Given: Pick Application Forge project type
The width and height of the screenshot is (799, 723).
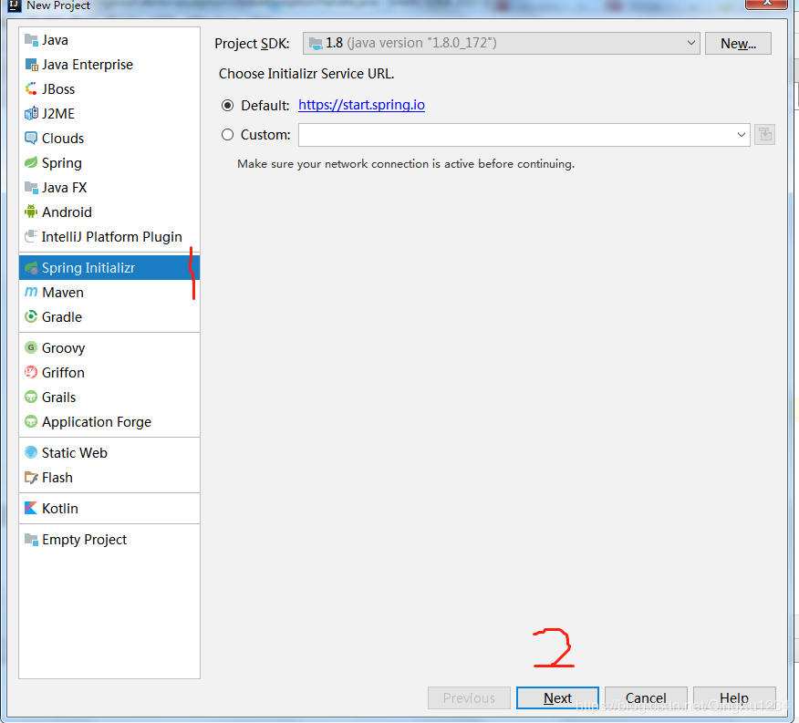Looking at the screenshot, I should (109, 422).
